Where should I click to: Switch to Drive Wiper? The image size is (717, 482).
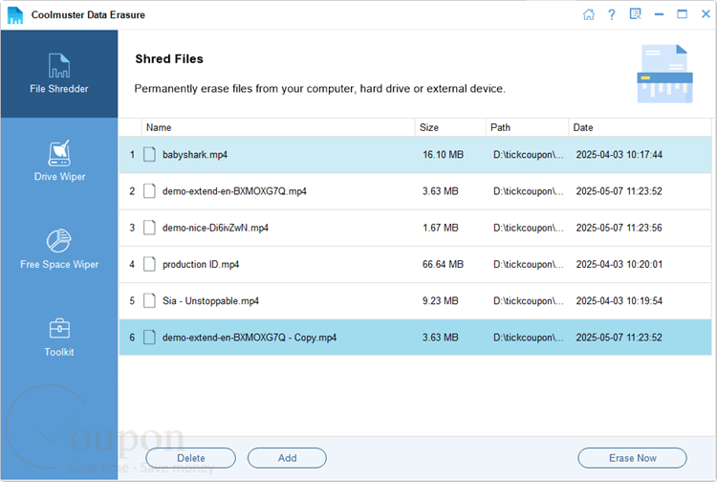coord(59,161)
